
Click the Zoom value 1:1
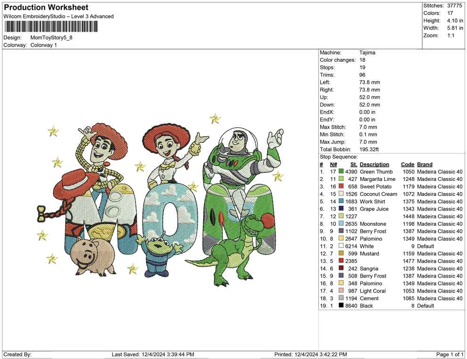point(450,35)
